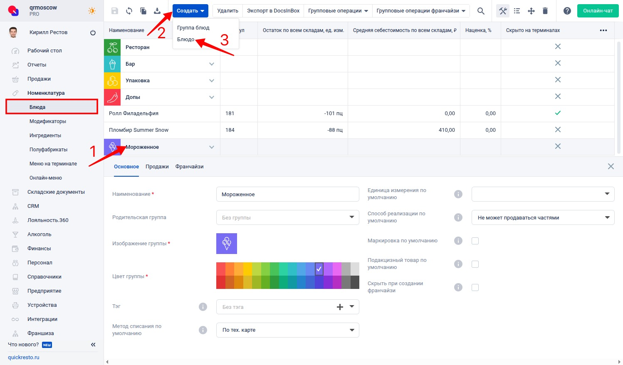Expand the Упаковка group chevron
Image resolution: width=623 pixels, height=365 pixels.
(212, 81)
